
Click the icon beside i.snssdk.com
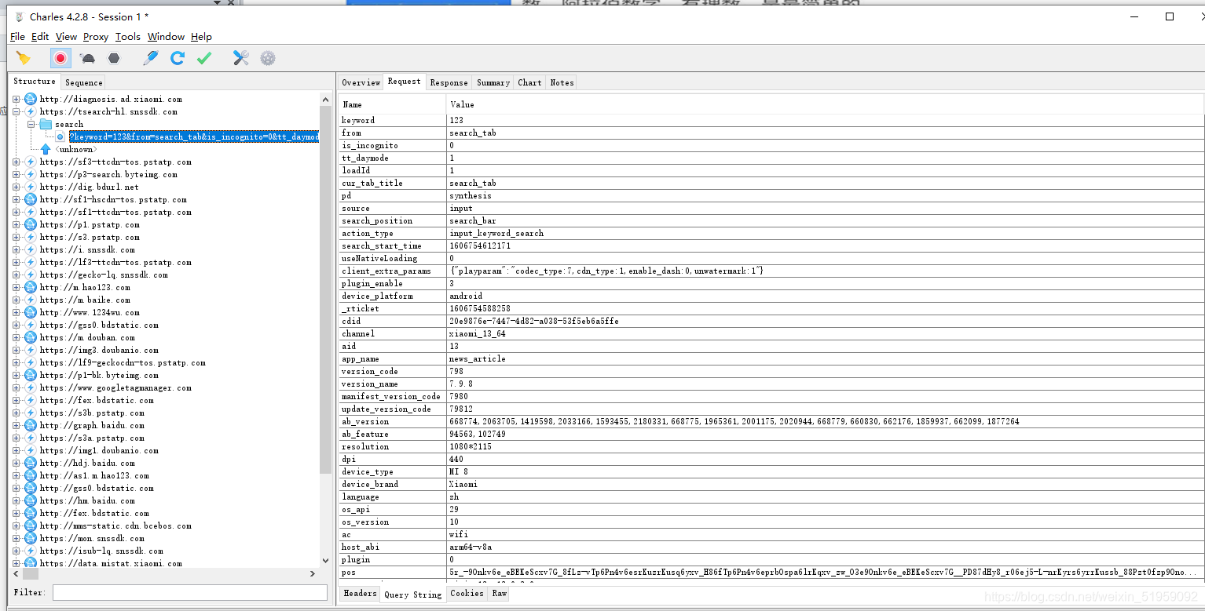coord(31,249)
